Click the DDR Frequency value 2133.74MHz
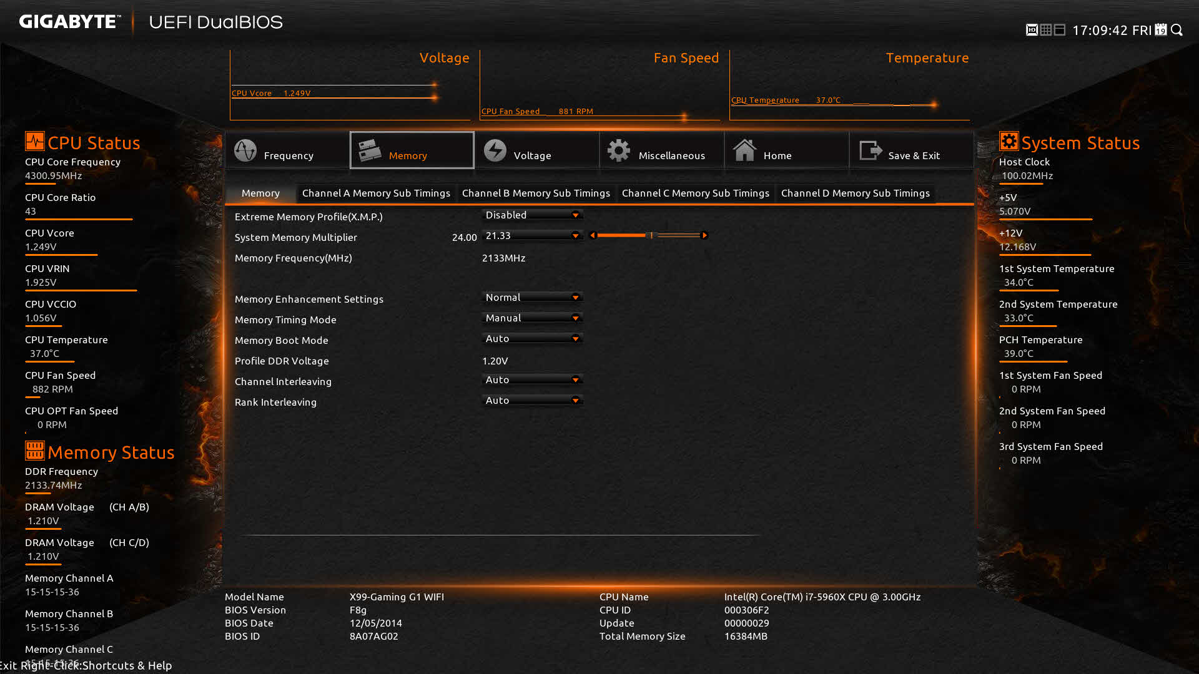 pyautogui.click(x=54, y=485)
